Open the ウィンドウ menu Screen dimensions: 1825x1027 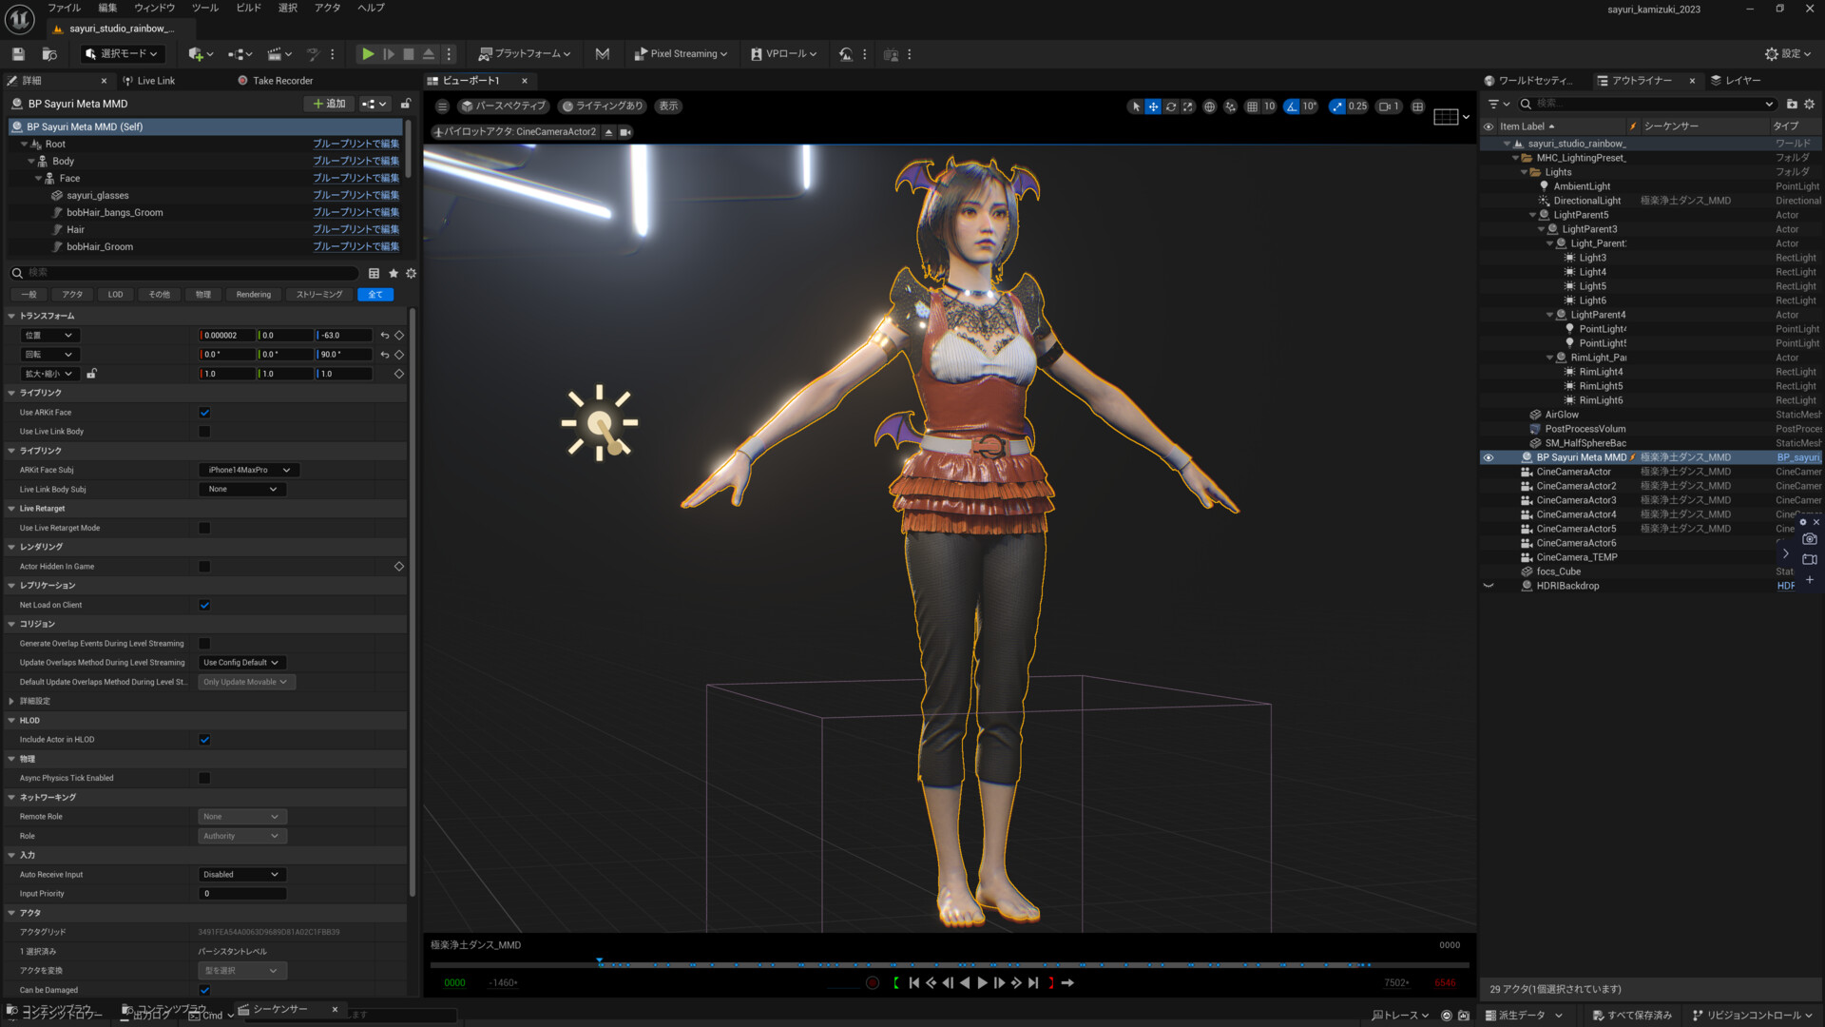153,8
